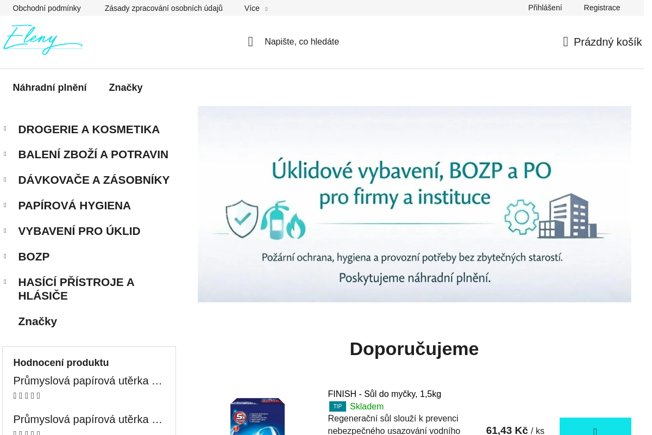652x435 pixels.
Task: Open BALENÍ ZBOŽÍ A POTRAVIN category
Action: click(93, 154)
